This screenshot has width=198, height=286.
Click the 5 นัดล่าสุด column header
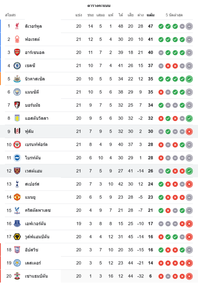click(x=174, y=15)
